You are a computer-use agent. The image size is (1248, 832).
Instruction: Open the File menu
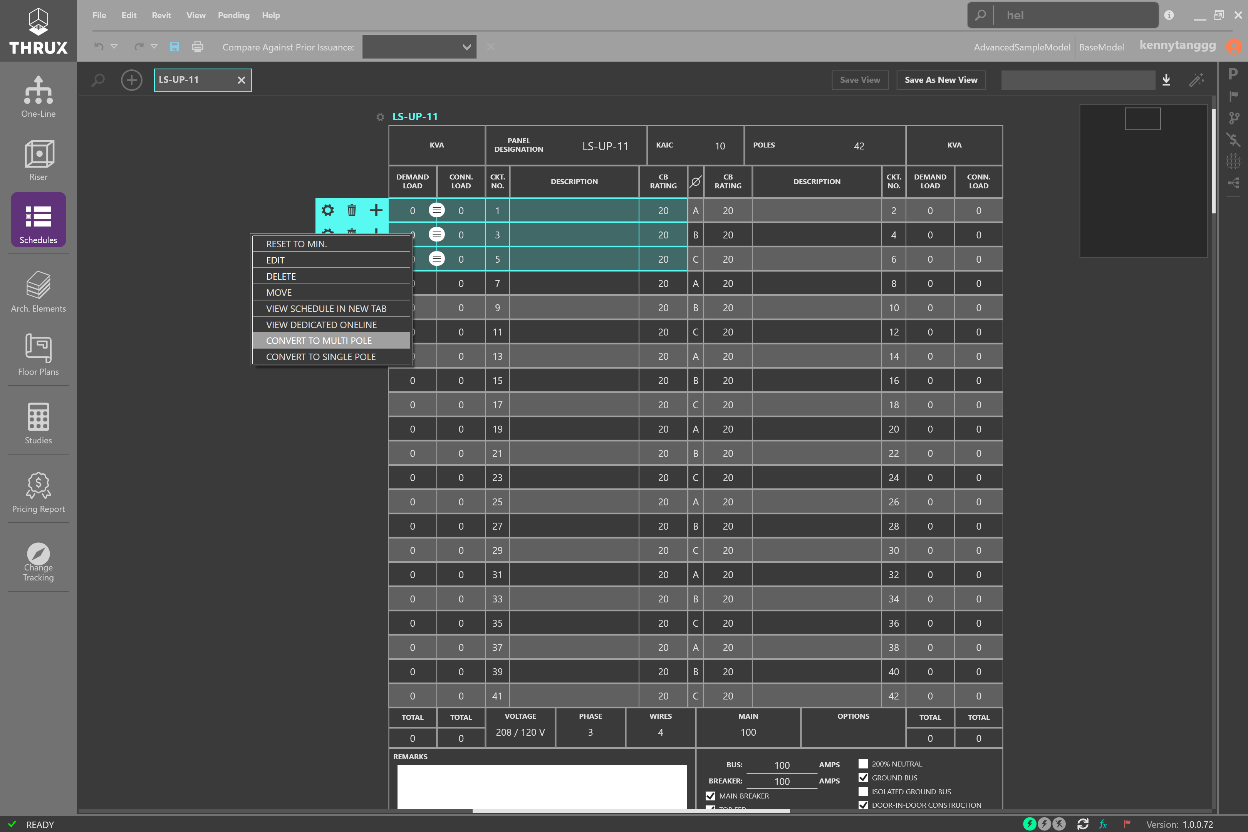(99, 15)
